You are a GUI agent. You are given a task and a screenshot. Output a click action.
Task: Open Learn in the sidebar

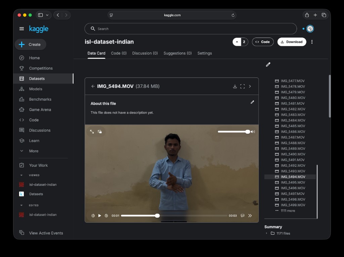click(34, 141)
